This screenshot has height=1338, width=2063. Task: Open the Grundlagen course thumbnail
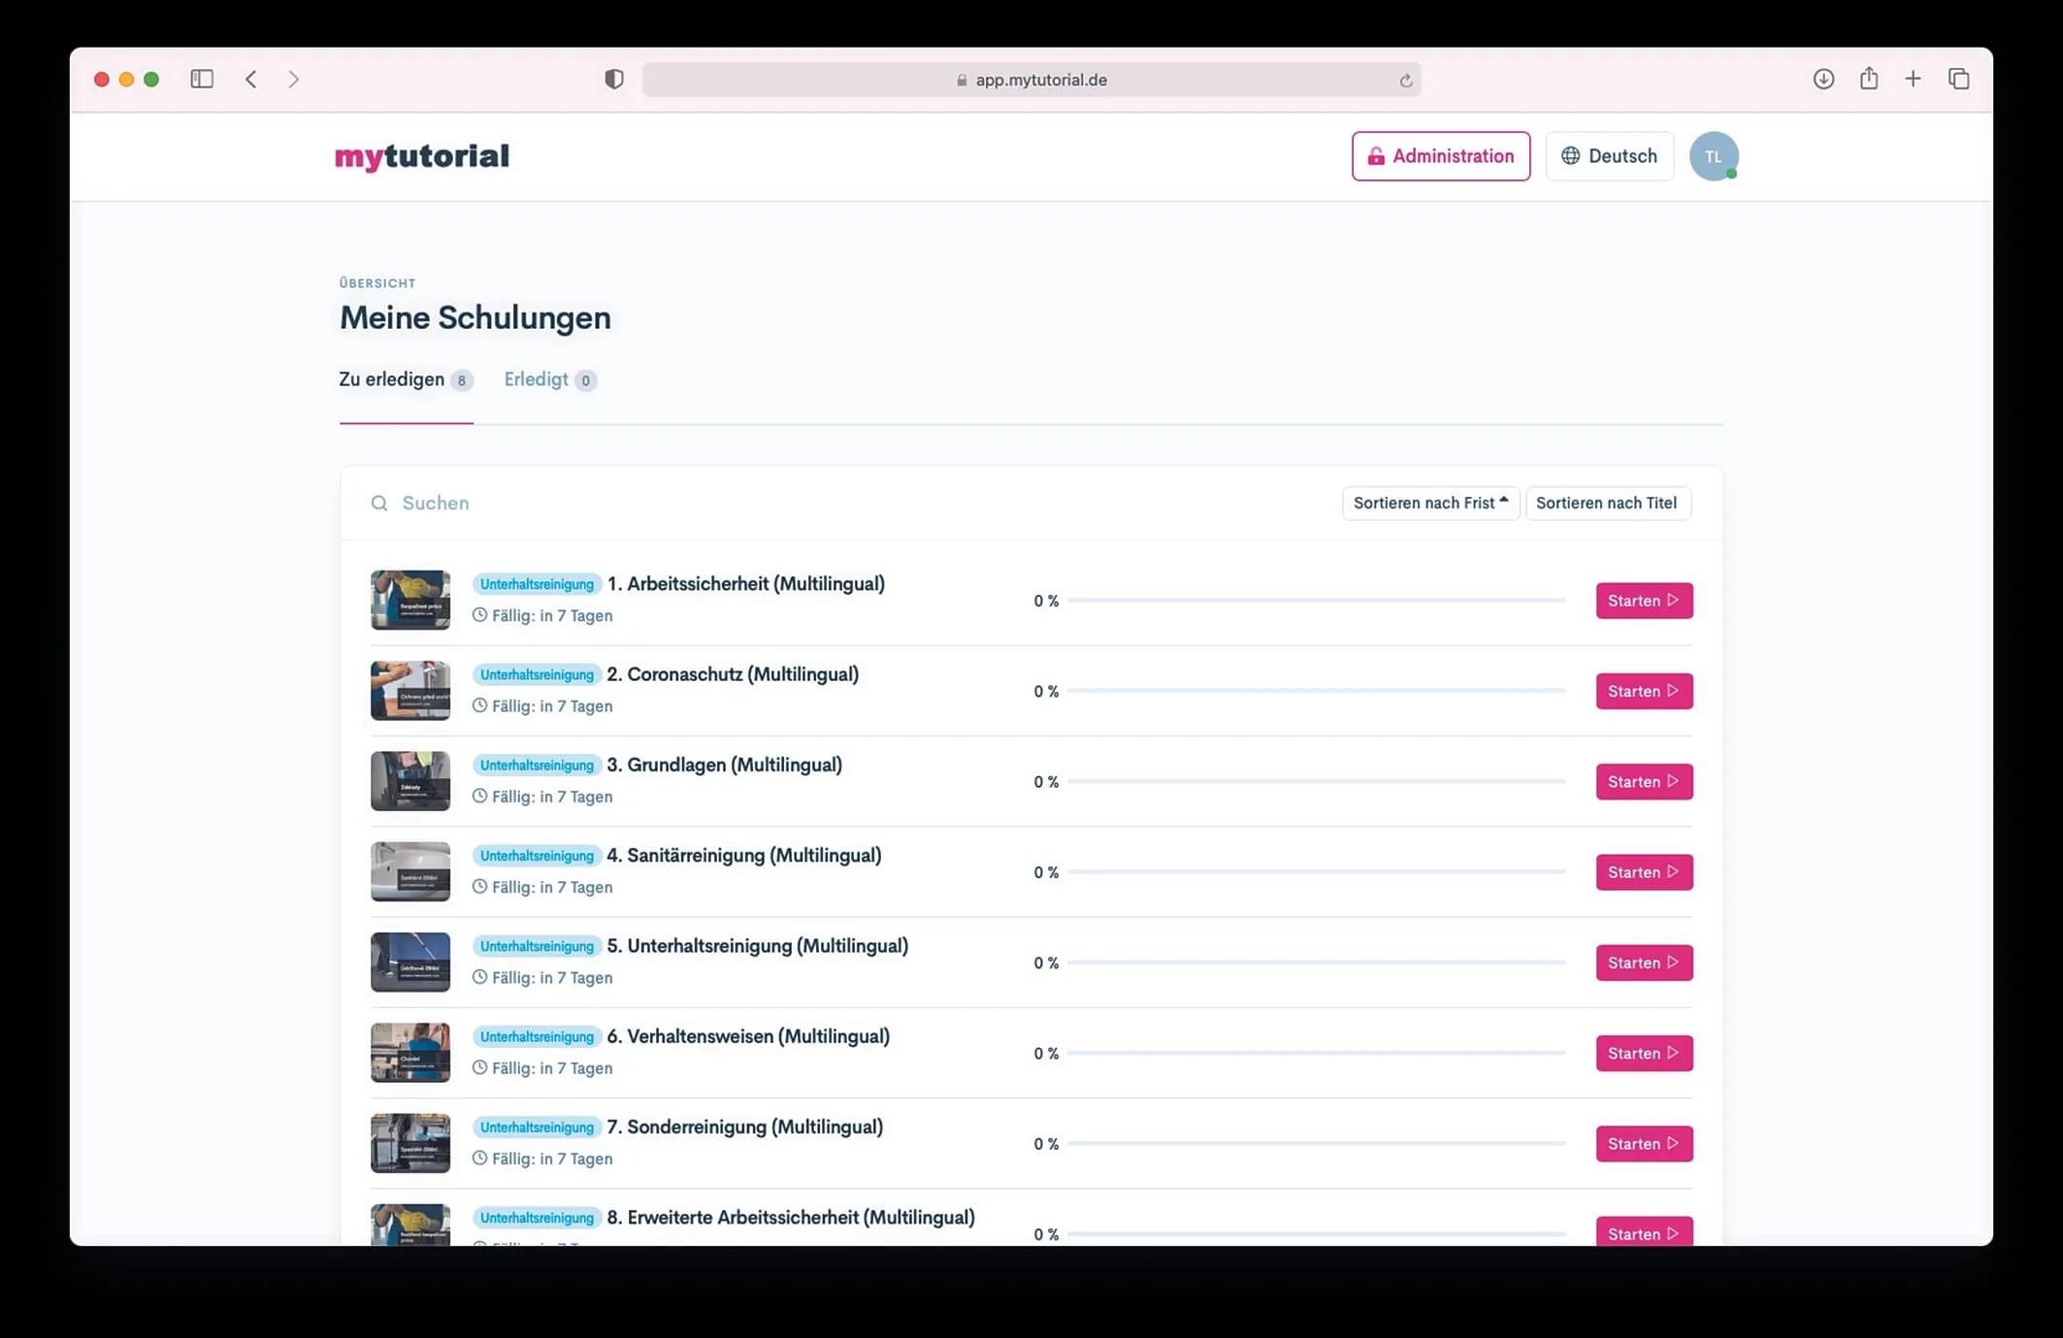coord(409,781)
